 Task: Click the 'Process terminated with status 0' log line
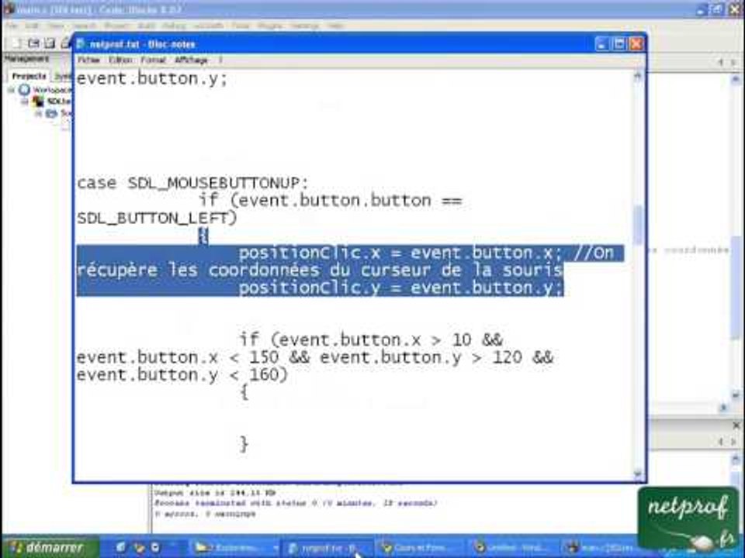pos(296,503)
